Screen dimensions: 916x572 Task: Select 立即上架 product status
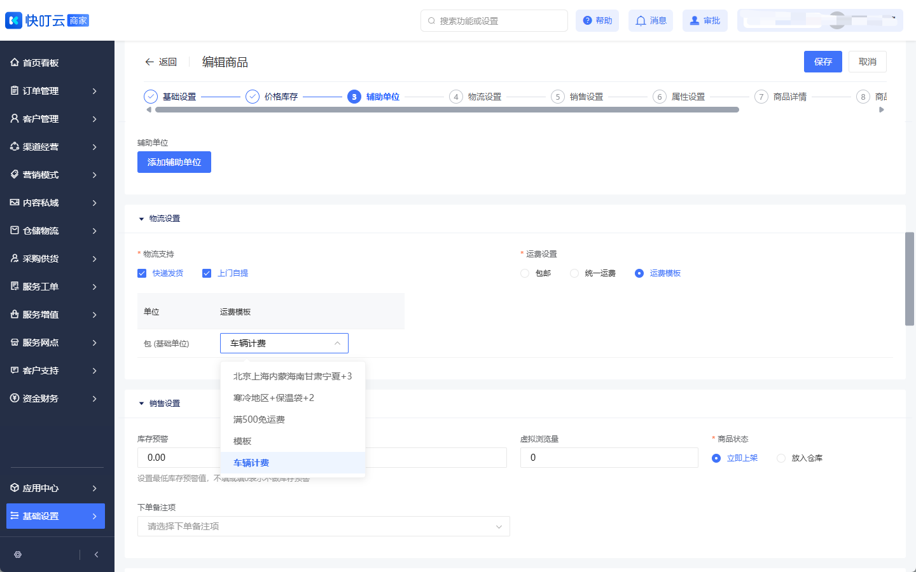tap(716, 458)
